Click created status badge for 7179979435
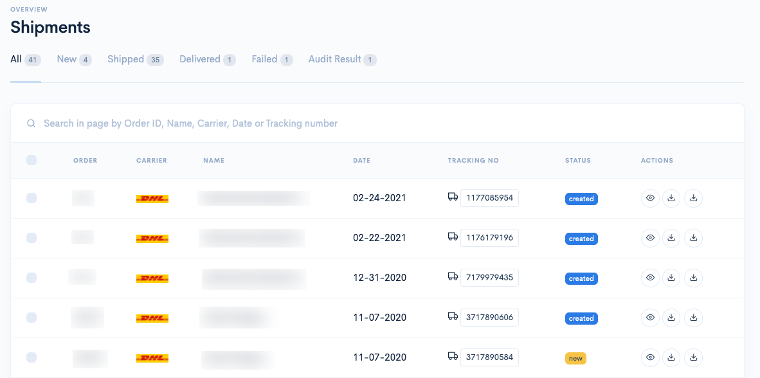The width and height of the screenshot is (760, 378). [x=581, y=278]
